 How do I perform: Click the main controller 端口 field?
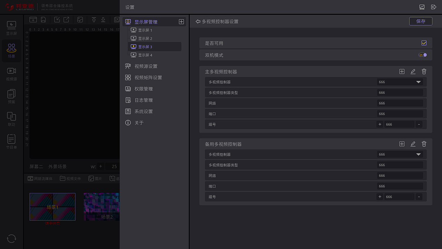400,114
